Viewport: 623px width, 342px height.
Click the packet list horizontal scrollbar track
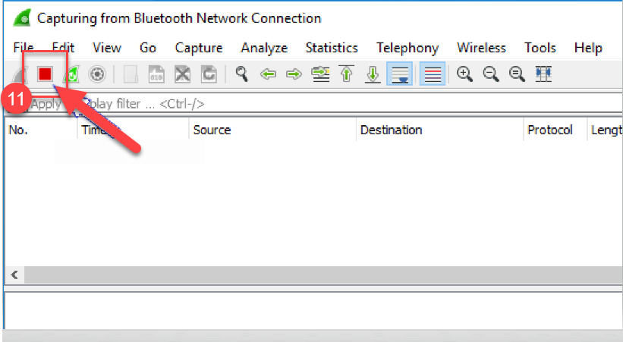(323, 275)
